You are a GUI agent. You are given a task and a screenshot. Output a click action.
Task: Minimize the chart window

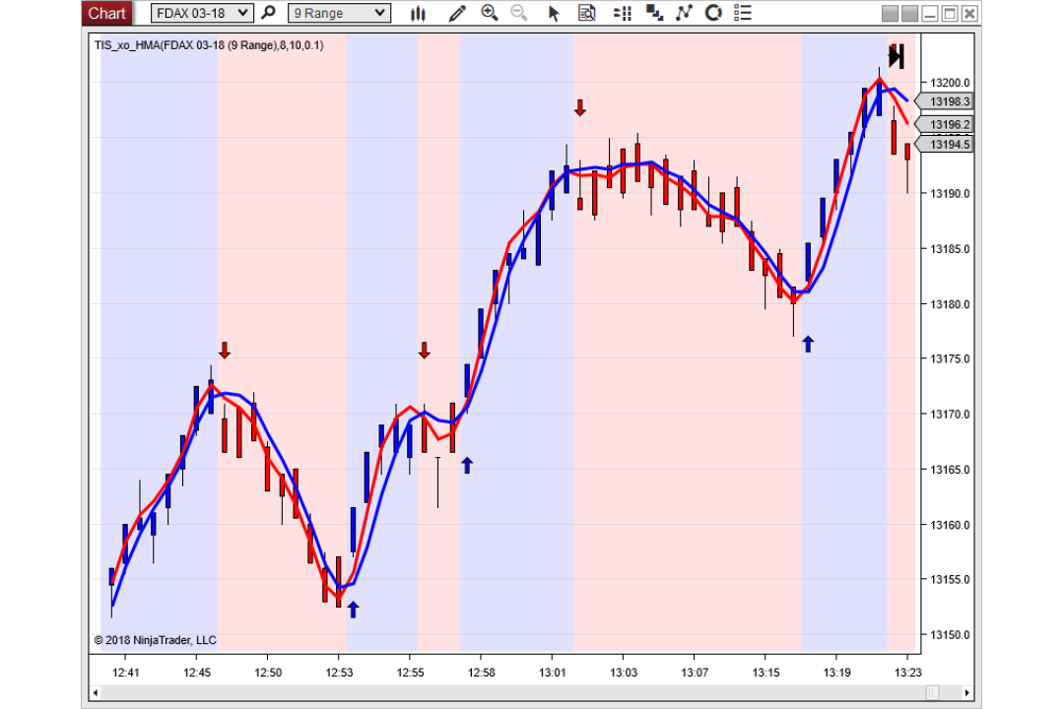(x=930, y=14)
